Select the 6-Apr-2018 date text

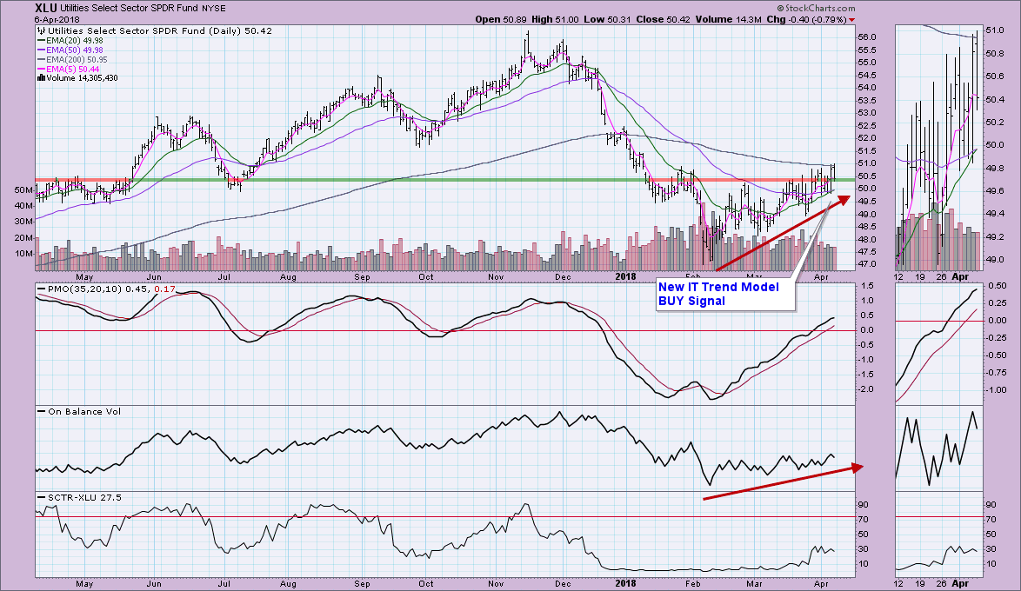(56, 19)
